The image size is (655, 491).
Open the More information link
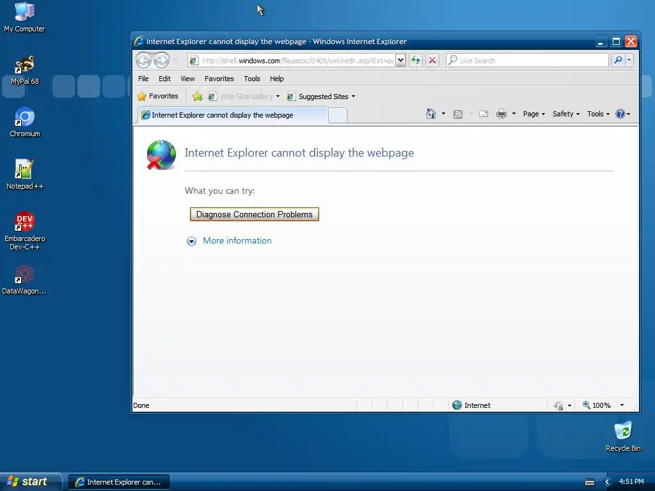tap(237, 240)
